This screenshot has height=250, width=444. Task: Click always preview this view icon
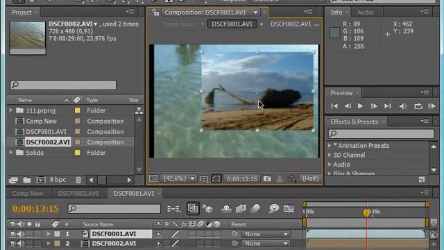click(153, 178)
